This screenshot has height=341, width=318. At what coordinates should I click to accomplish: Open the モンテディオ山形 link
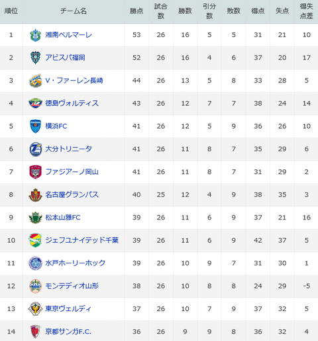click(x=72, y=286)
